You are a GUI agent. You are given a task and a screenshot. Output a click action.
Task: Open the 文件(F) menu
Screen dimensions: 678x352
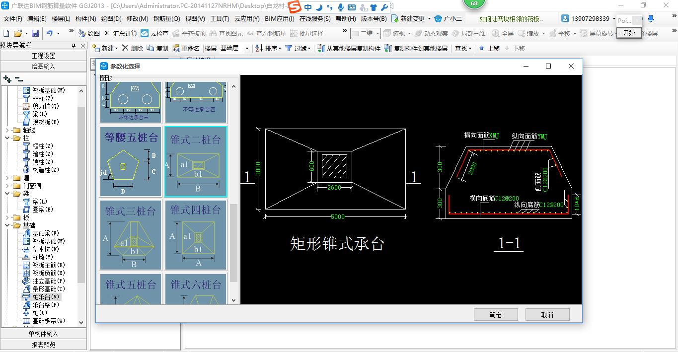(13, 19)
